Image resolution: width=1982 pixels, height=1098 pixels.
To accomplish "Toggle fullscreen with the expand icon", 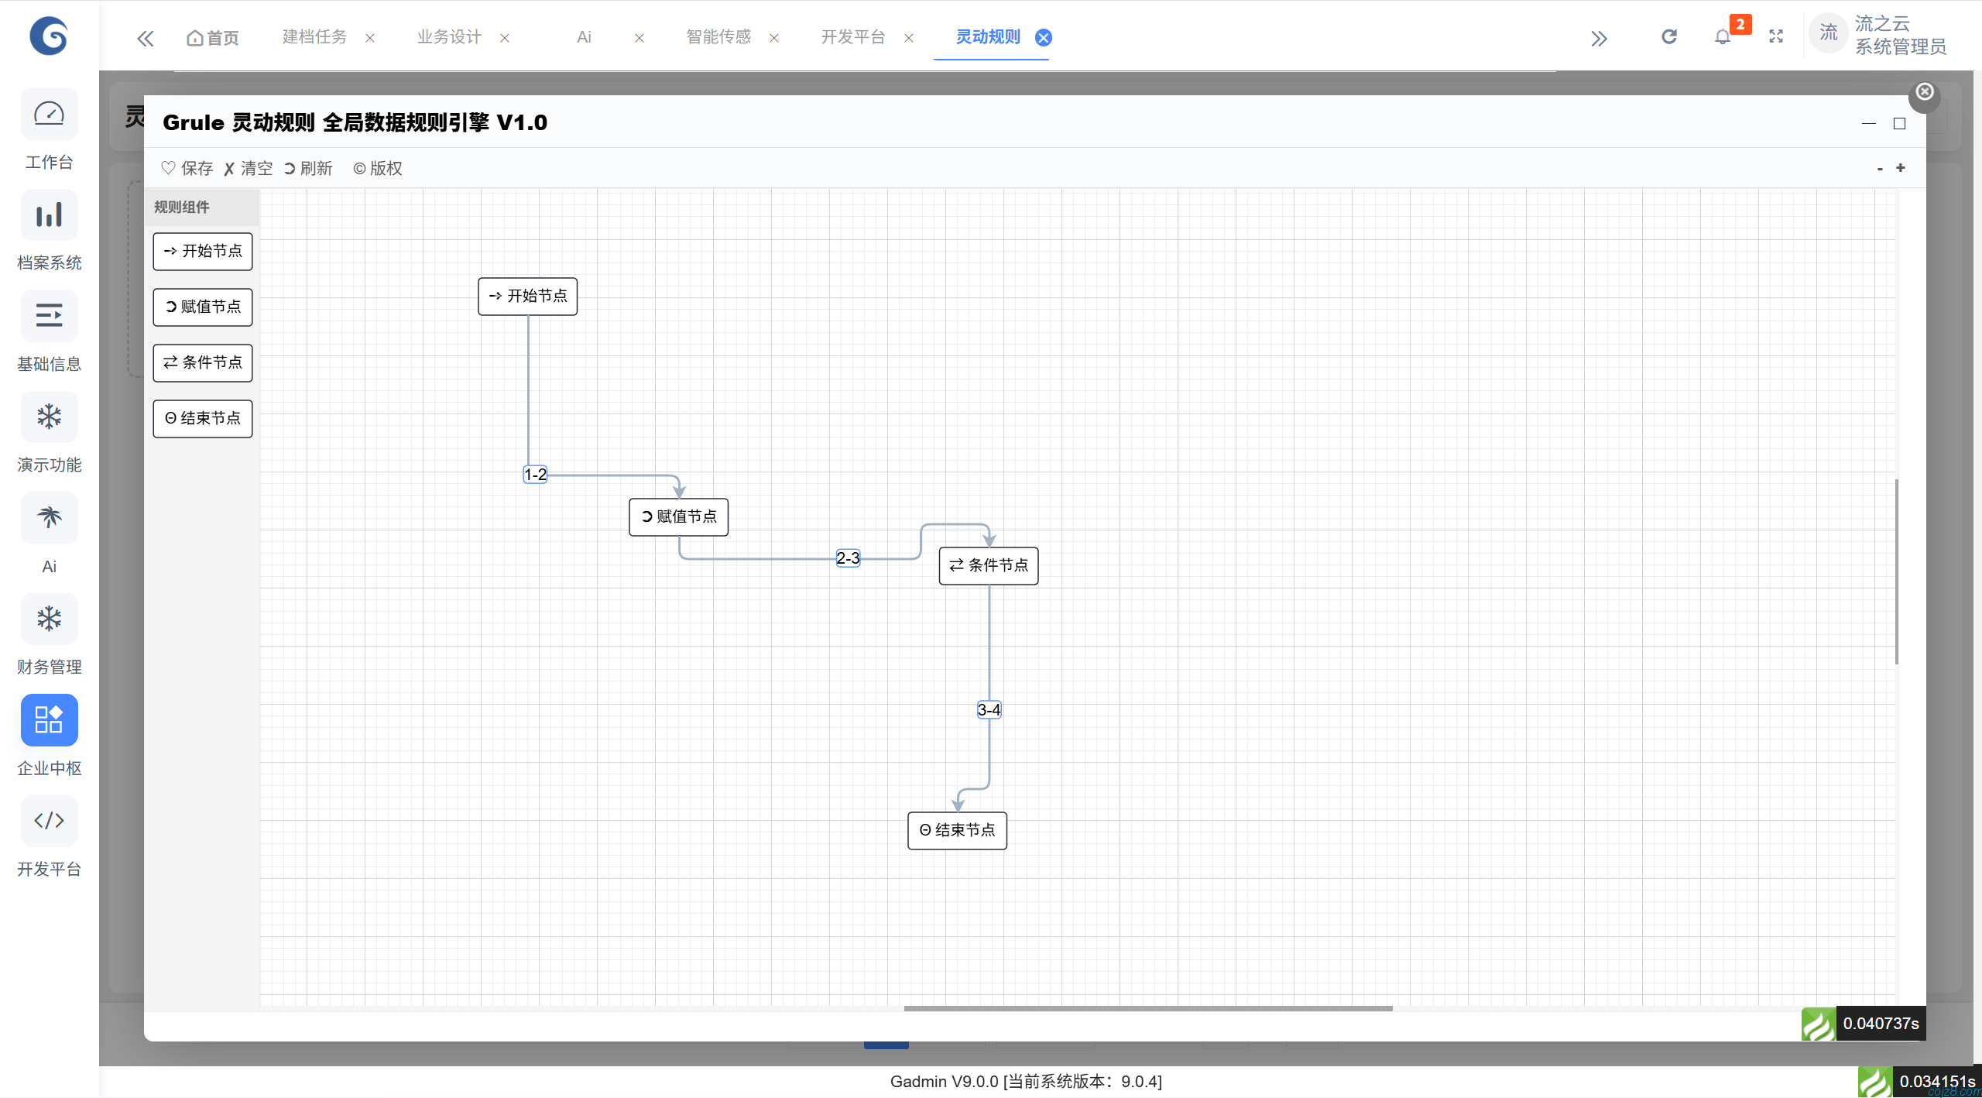I will (x=1775, y=36).
